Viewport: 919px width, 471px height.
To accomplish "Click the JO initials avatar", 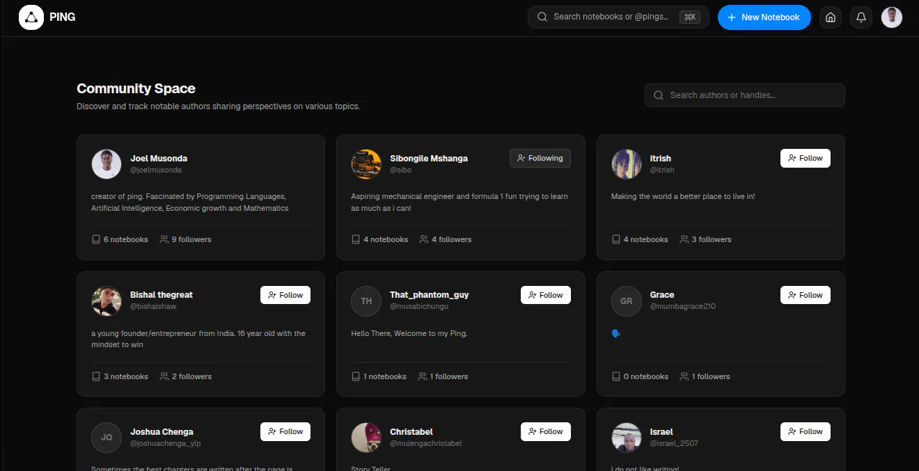I will tap(107, 438).
